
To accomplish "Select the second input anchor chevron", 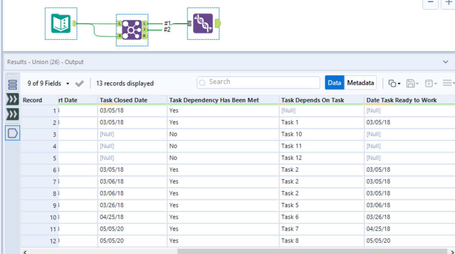I will pos(12,114).
